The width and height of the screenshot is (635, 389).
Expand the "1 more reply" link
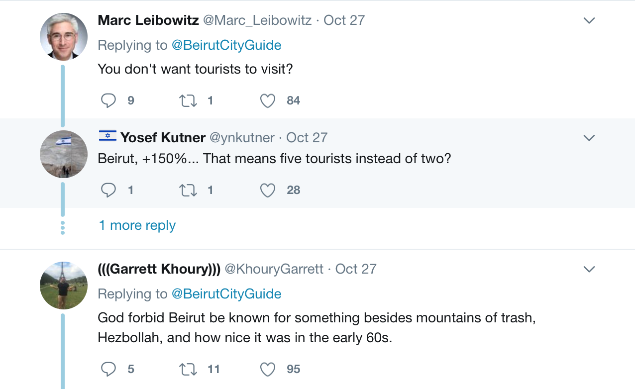pos(137,225)
